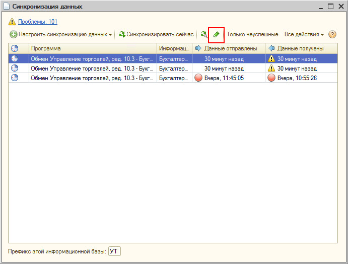Click the green plus icon of Настроить синхронизацию

(x=13, y=34)
